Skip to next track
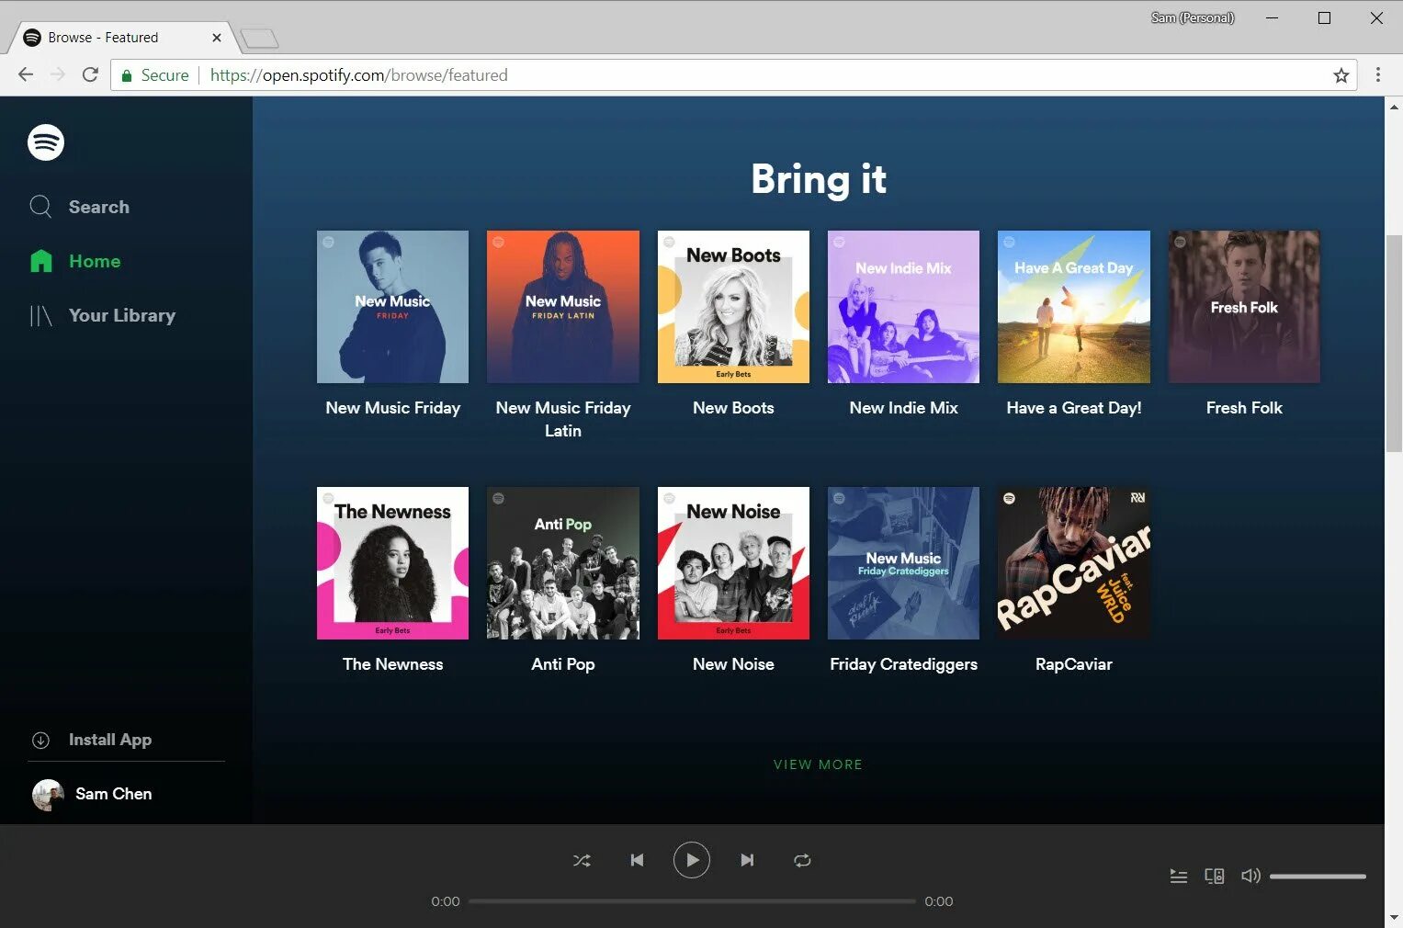 [747, 861]
